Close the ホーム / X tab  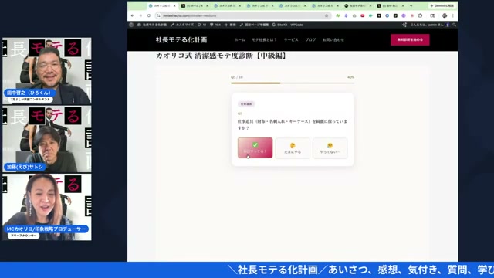207,5
